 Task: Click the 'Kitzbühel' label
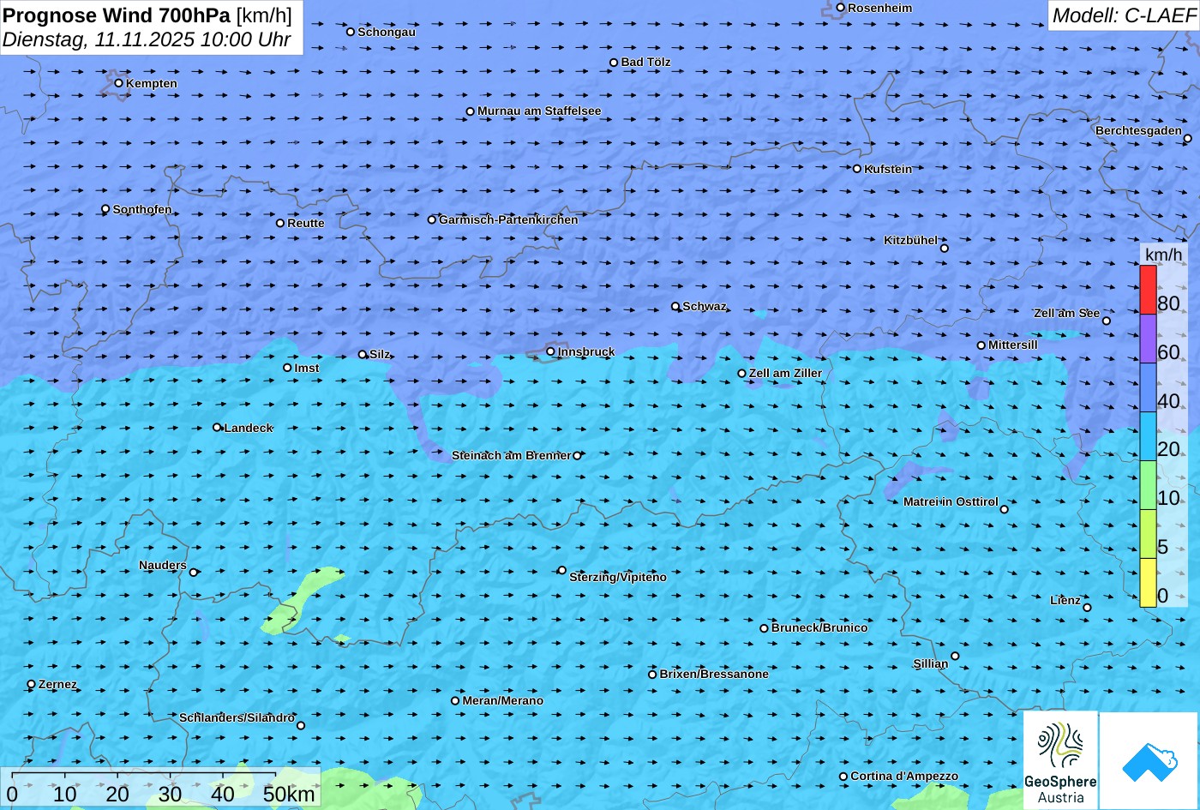[910, 240]
